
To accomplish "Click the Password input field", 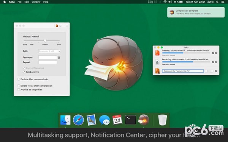I will click(48, 58).
